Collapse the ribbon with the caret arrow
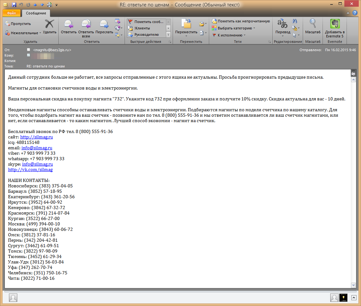 (348, 13)
